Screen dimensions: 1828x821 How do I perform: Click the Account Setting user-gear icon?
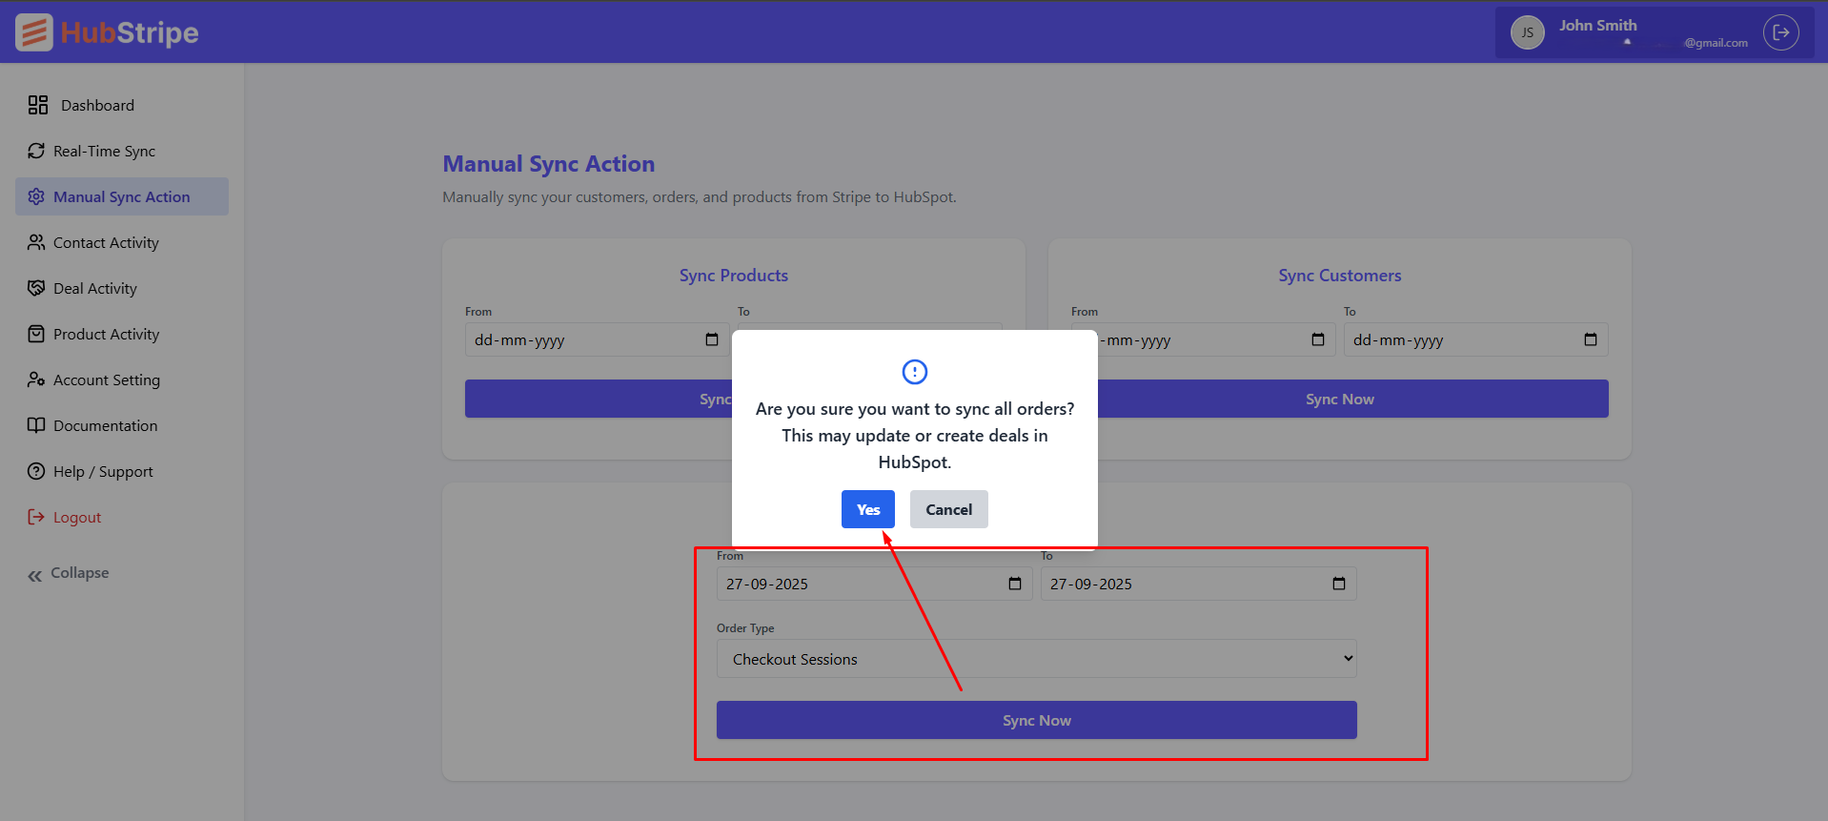36,380
